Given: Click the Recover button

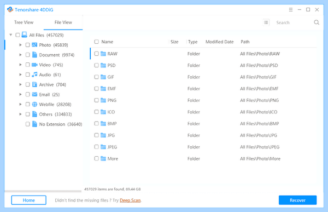Looking at the screenshot, I should (x=297, y=200).
